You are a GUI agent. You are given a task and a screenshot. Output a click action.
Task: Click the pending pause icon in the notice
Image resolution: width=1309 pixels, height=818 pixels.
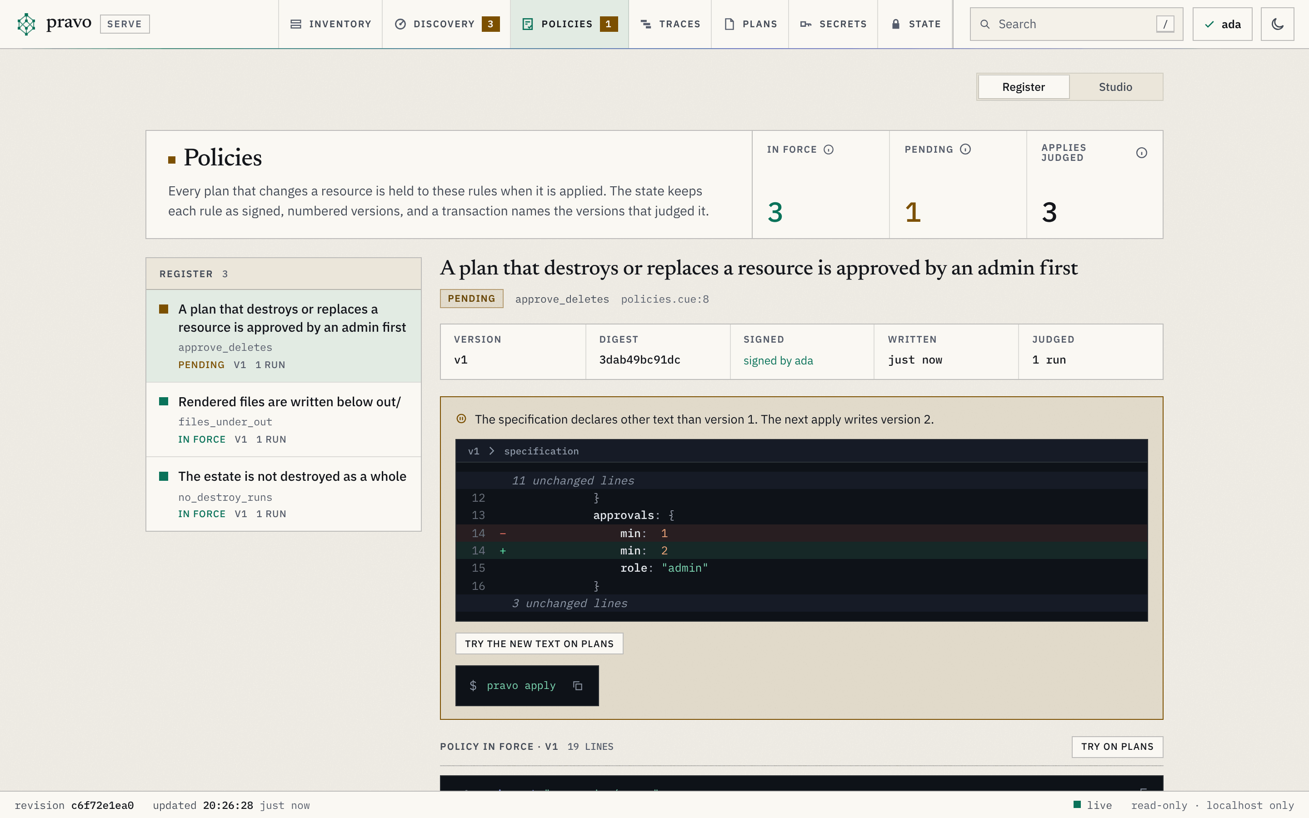pos(461,419)
